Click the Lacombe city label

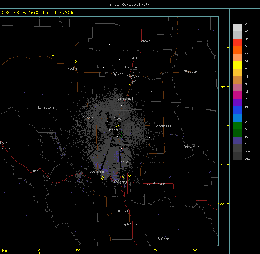136,58
